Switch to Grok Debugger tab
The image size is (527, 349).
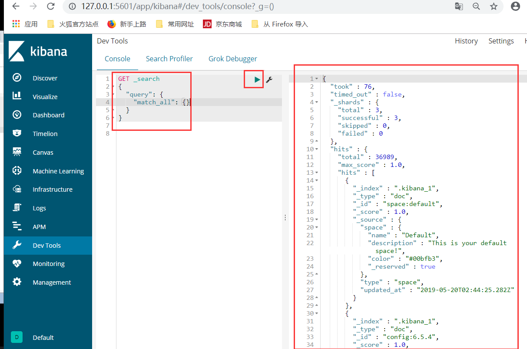232,59
